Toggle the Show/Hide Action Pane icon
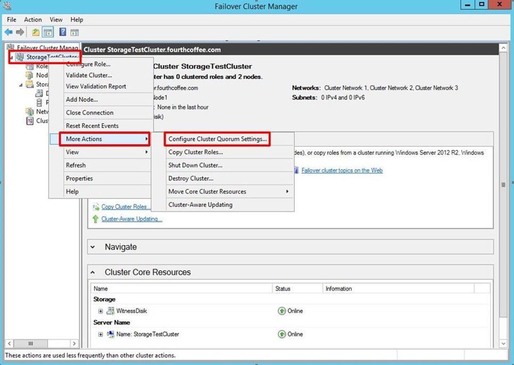Screen dimensions: 514x365 [x=75, y=33]
